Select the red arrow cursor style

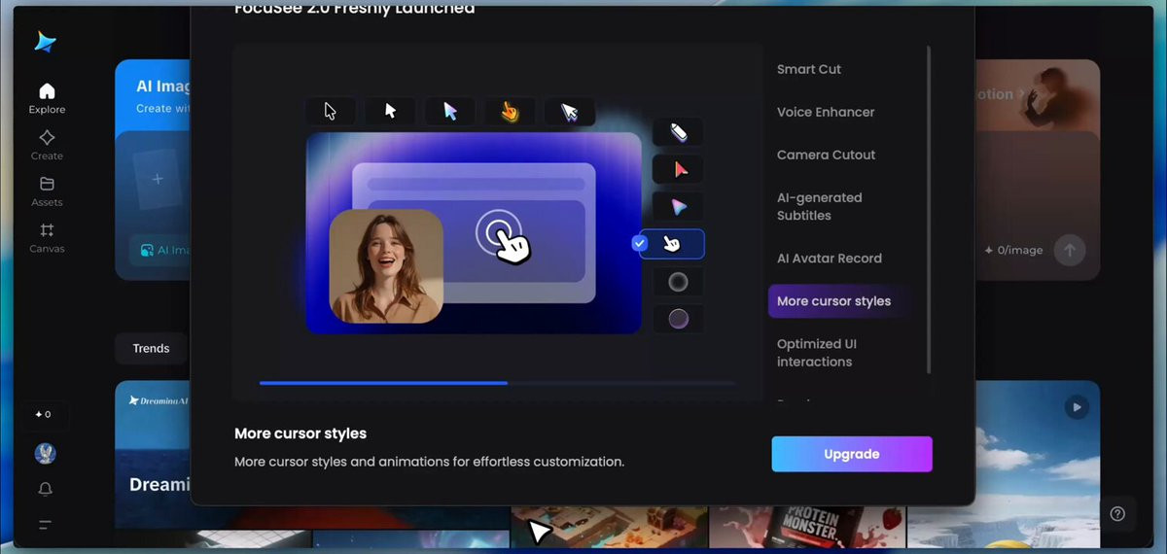(x=678, y=169)
